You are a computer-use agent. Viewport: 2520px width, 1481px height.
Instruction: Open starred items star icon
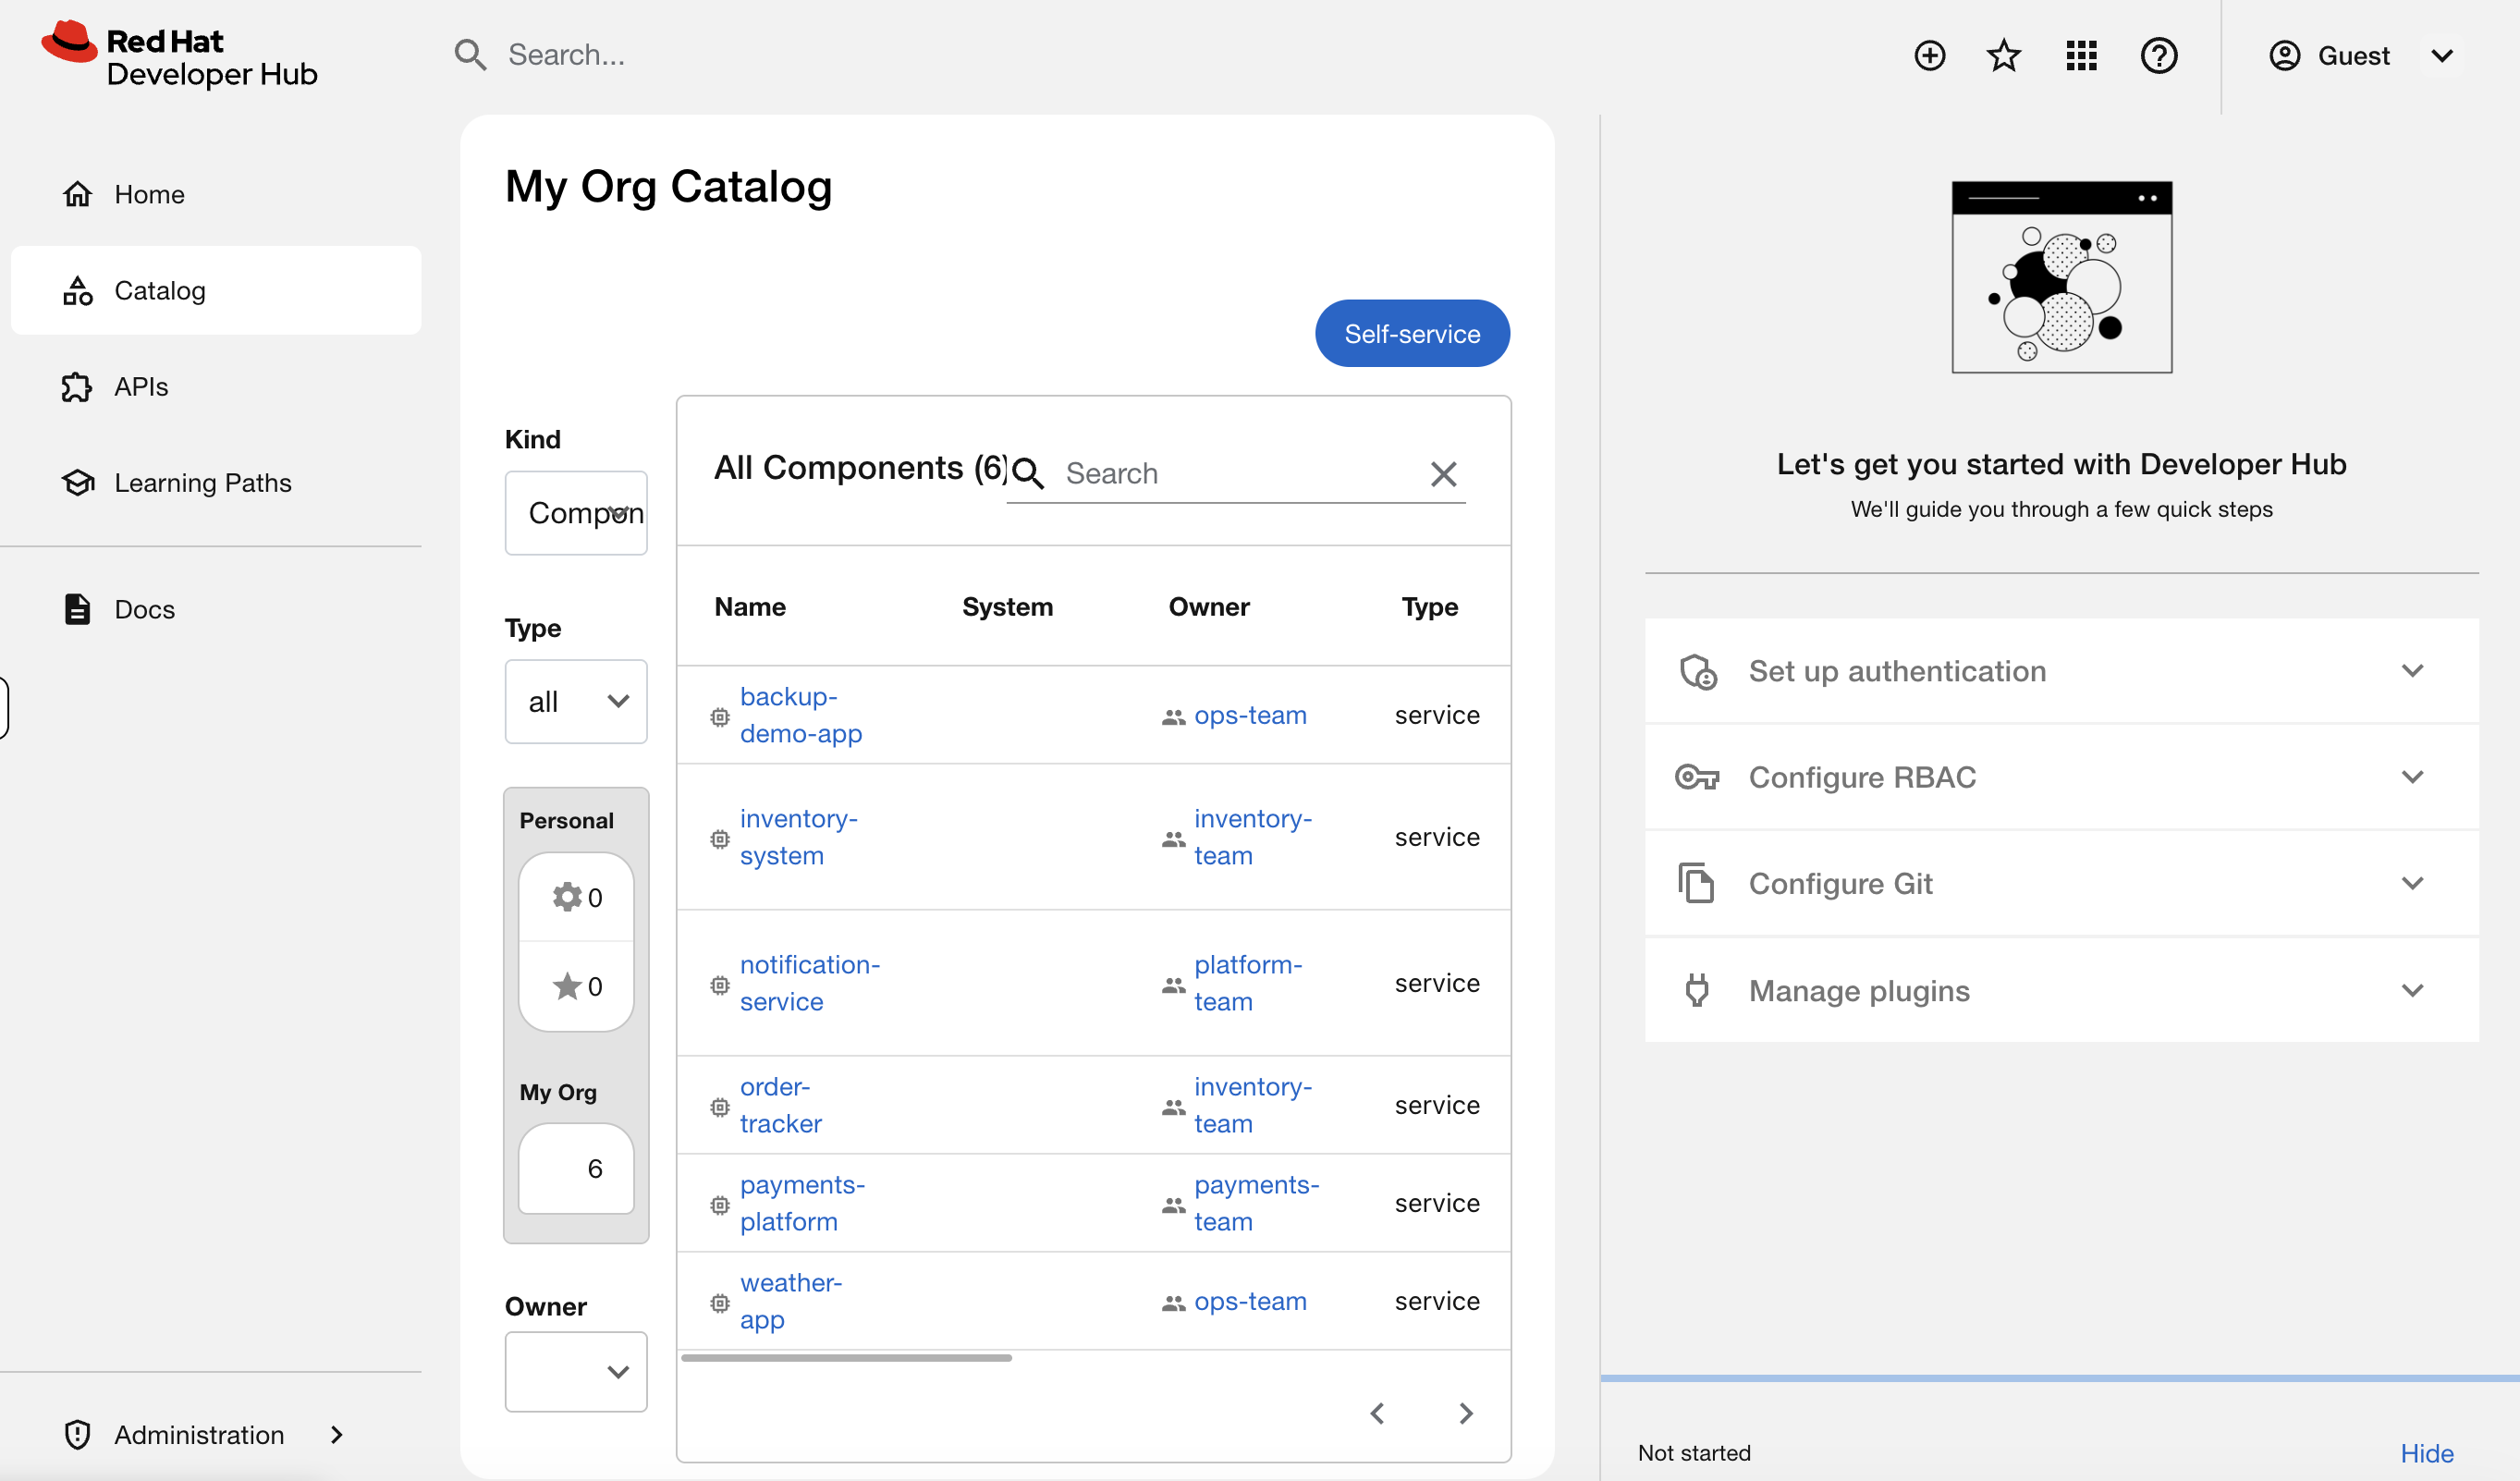tap(2004, 55)
